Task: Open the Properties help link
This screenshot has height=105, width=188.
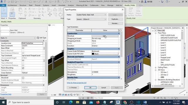Action: [6, 94]
